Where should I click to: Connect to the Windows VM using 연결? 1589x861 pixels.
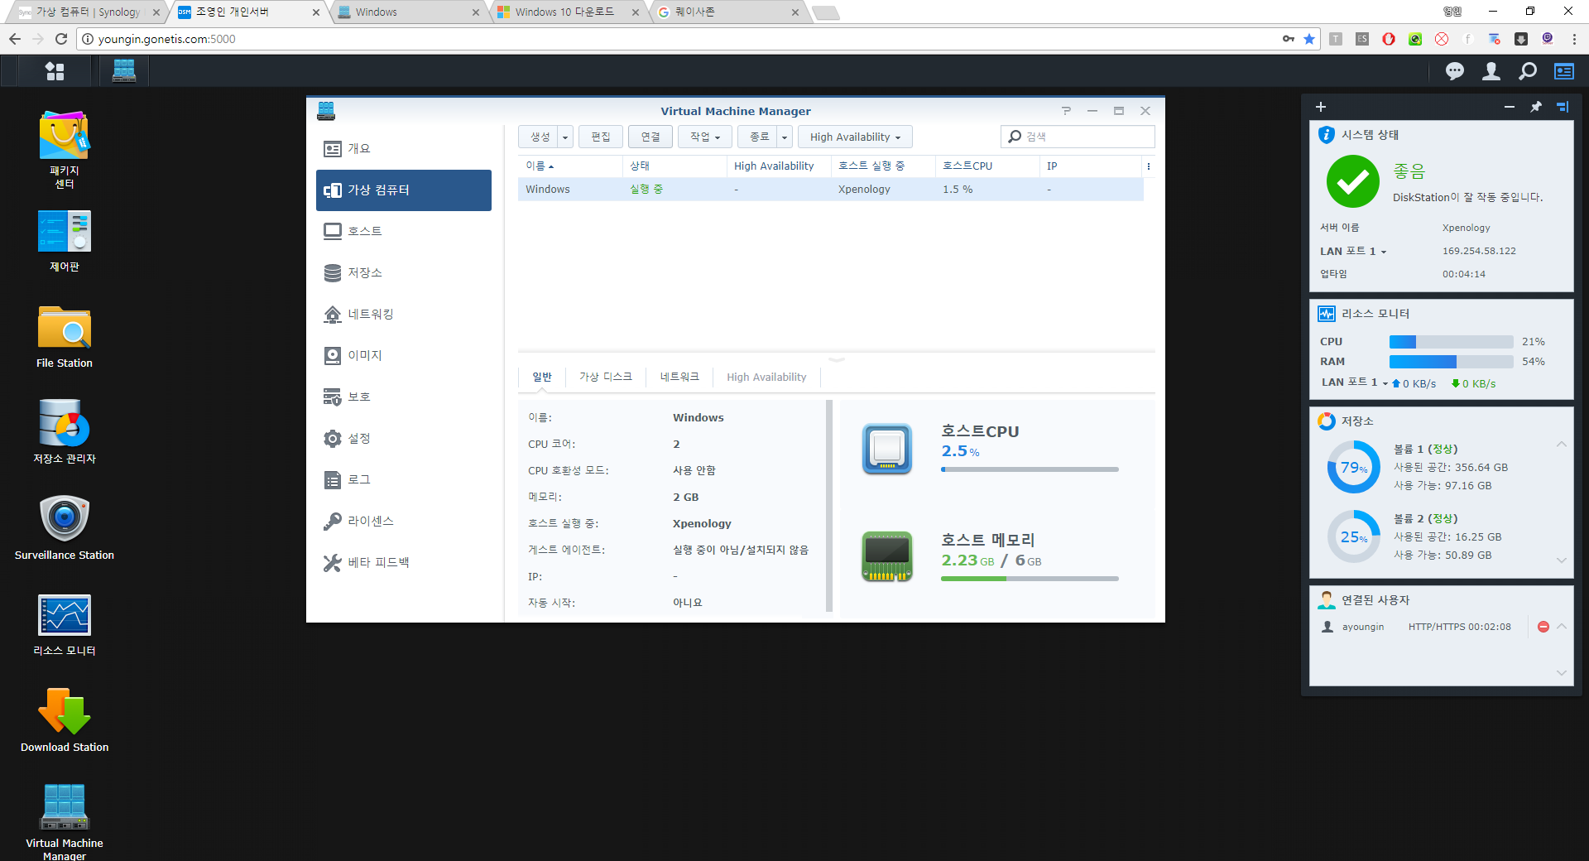pos(650,137)
